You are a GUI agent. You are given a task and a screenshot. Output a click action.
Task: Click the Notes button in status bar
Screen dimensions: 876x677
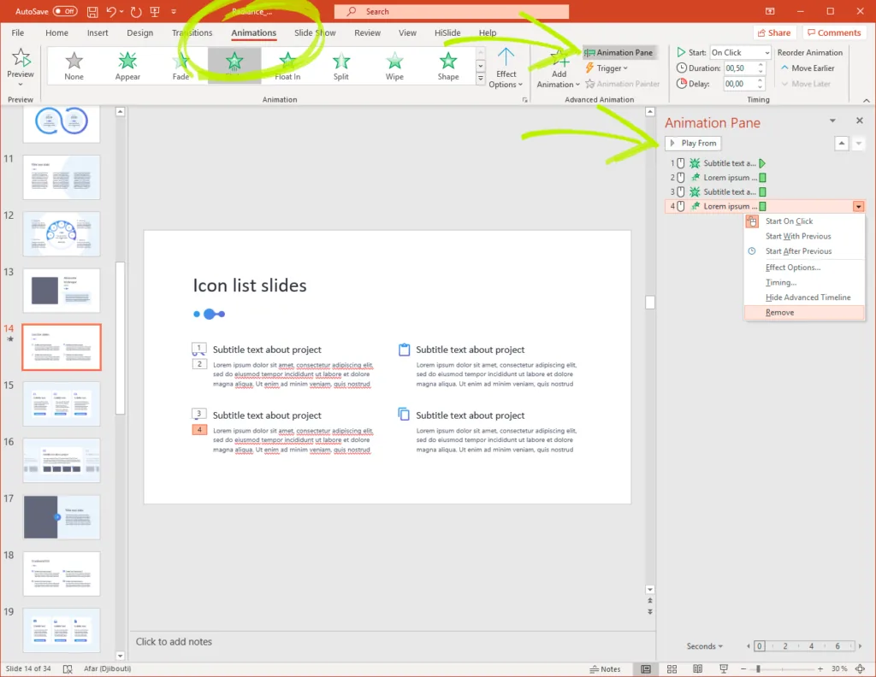pyautogui.click(x=605, y=668)
